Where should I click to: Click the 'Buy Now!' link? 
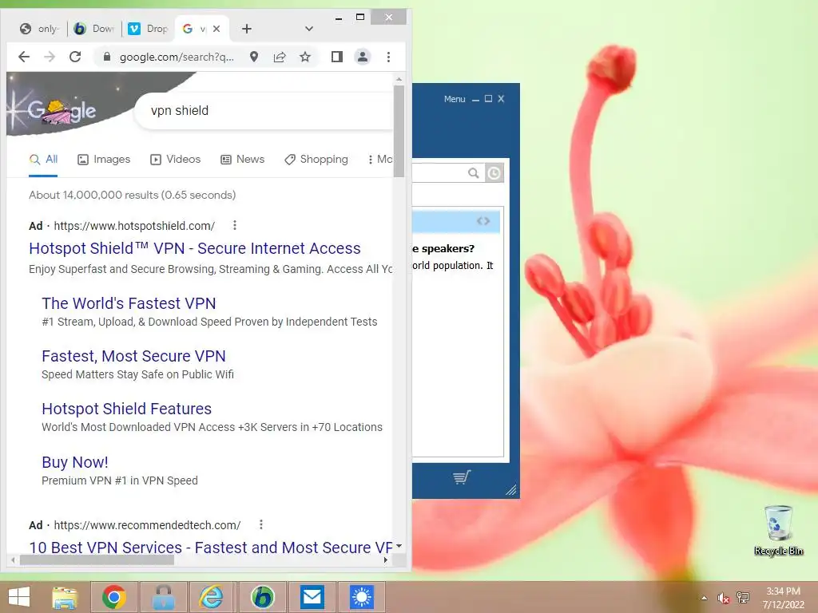point(75,462)
